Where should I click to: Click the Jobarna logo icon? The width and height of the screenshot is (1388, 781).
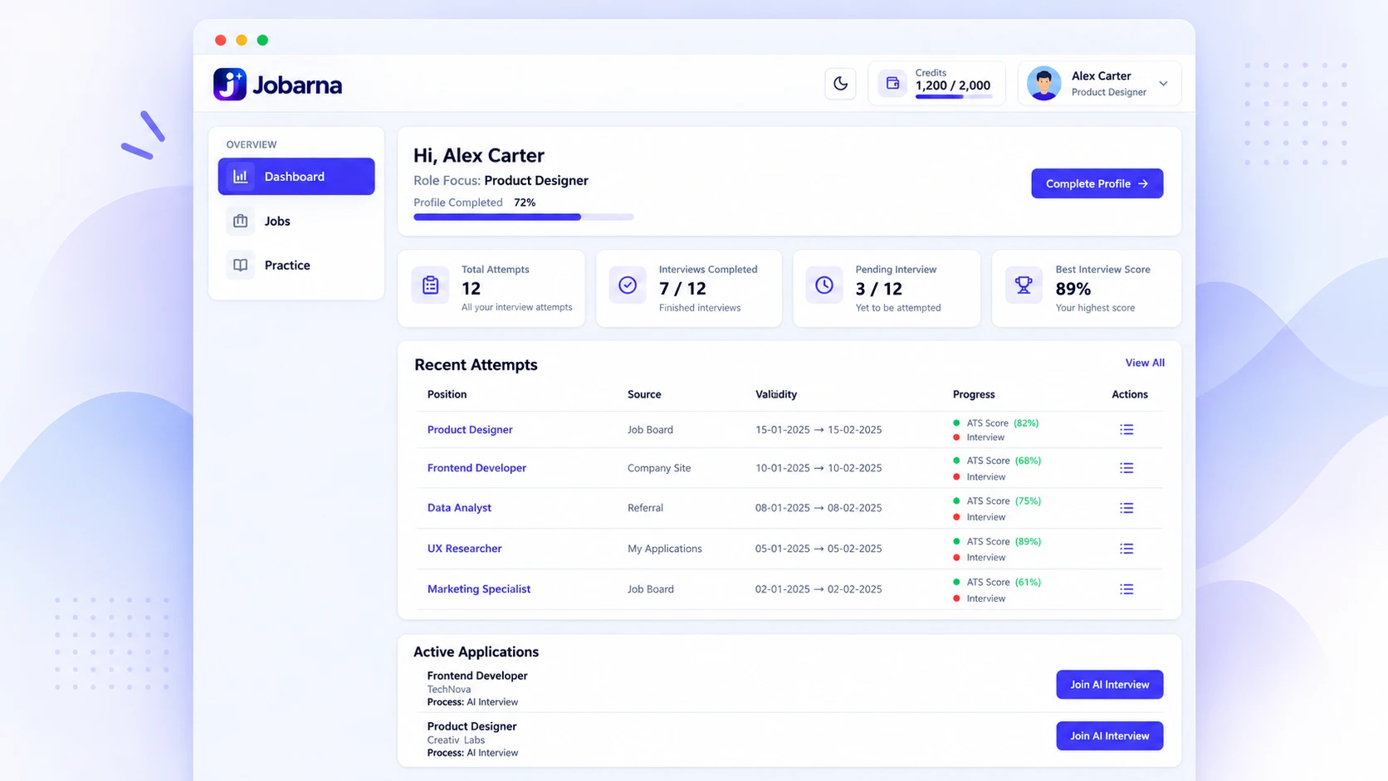tap(229, 84)
